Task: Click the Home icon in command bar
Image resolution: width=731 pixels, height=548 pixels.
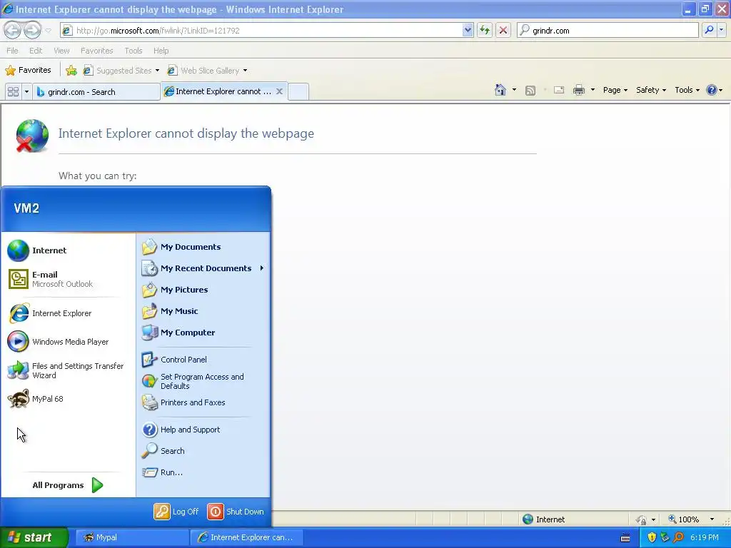Action: [500, 90]
